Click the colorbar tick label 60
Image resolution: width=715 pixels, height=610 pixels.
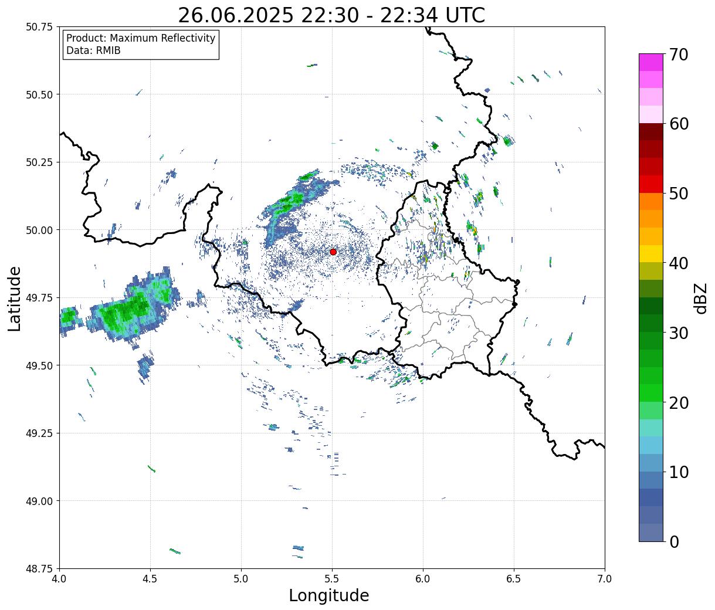(x=678, y=124)
